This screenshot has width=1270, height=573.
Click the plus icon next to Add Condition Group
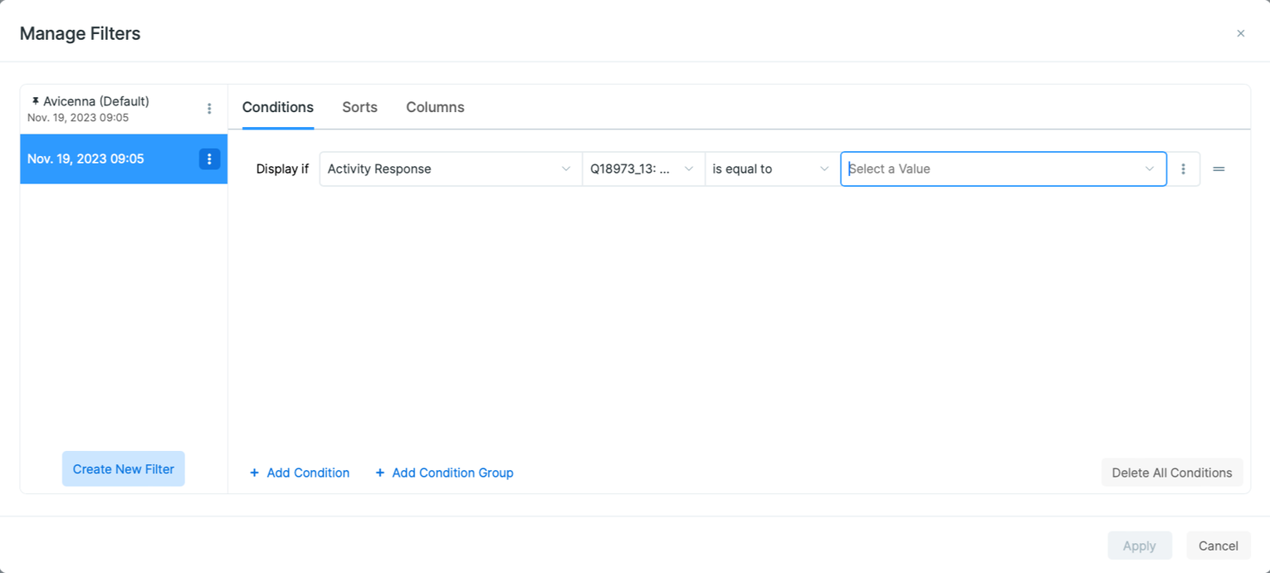point(380,473)
